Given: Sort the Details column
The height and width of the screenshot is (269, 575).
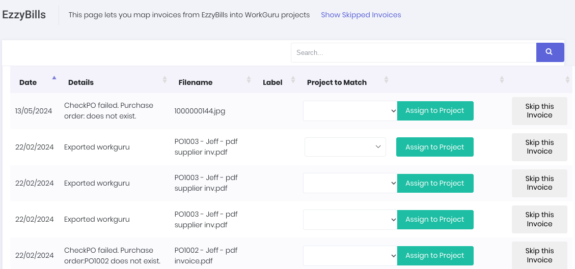Looking at the screenshot, I should [165, 79].
